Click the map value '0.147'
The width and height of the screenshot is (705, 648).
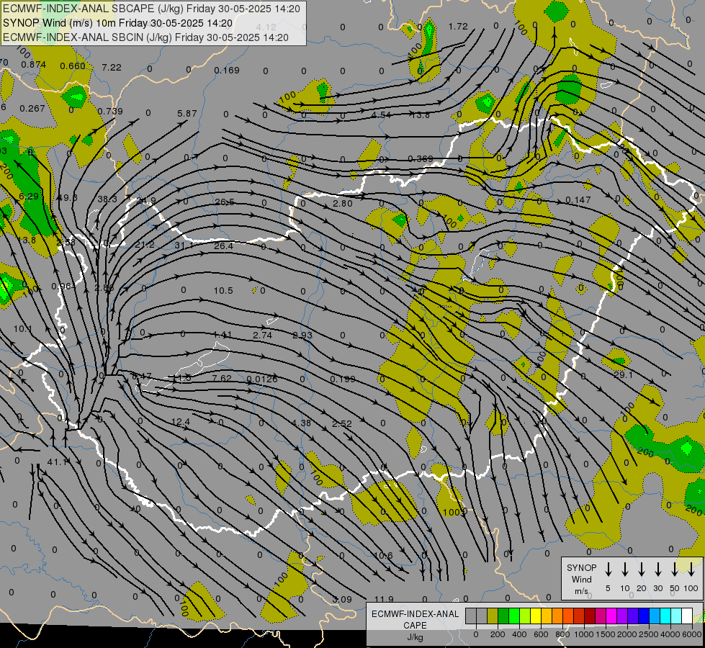(578, 199)
